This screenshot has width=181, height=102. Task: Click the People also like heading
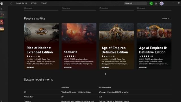point(35,18)
